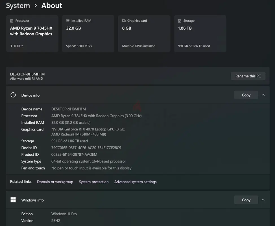Screen dimensions: 275x226
Task: Click the Storage drive icon
Action: pyautogui.click(x=180, y=21)
